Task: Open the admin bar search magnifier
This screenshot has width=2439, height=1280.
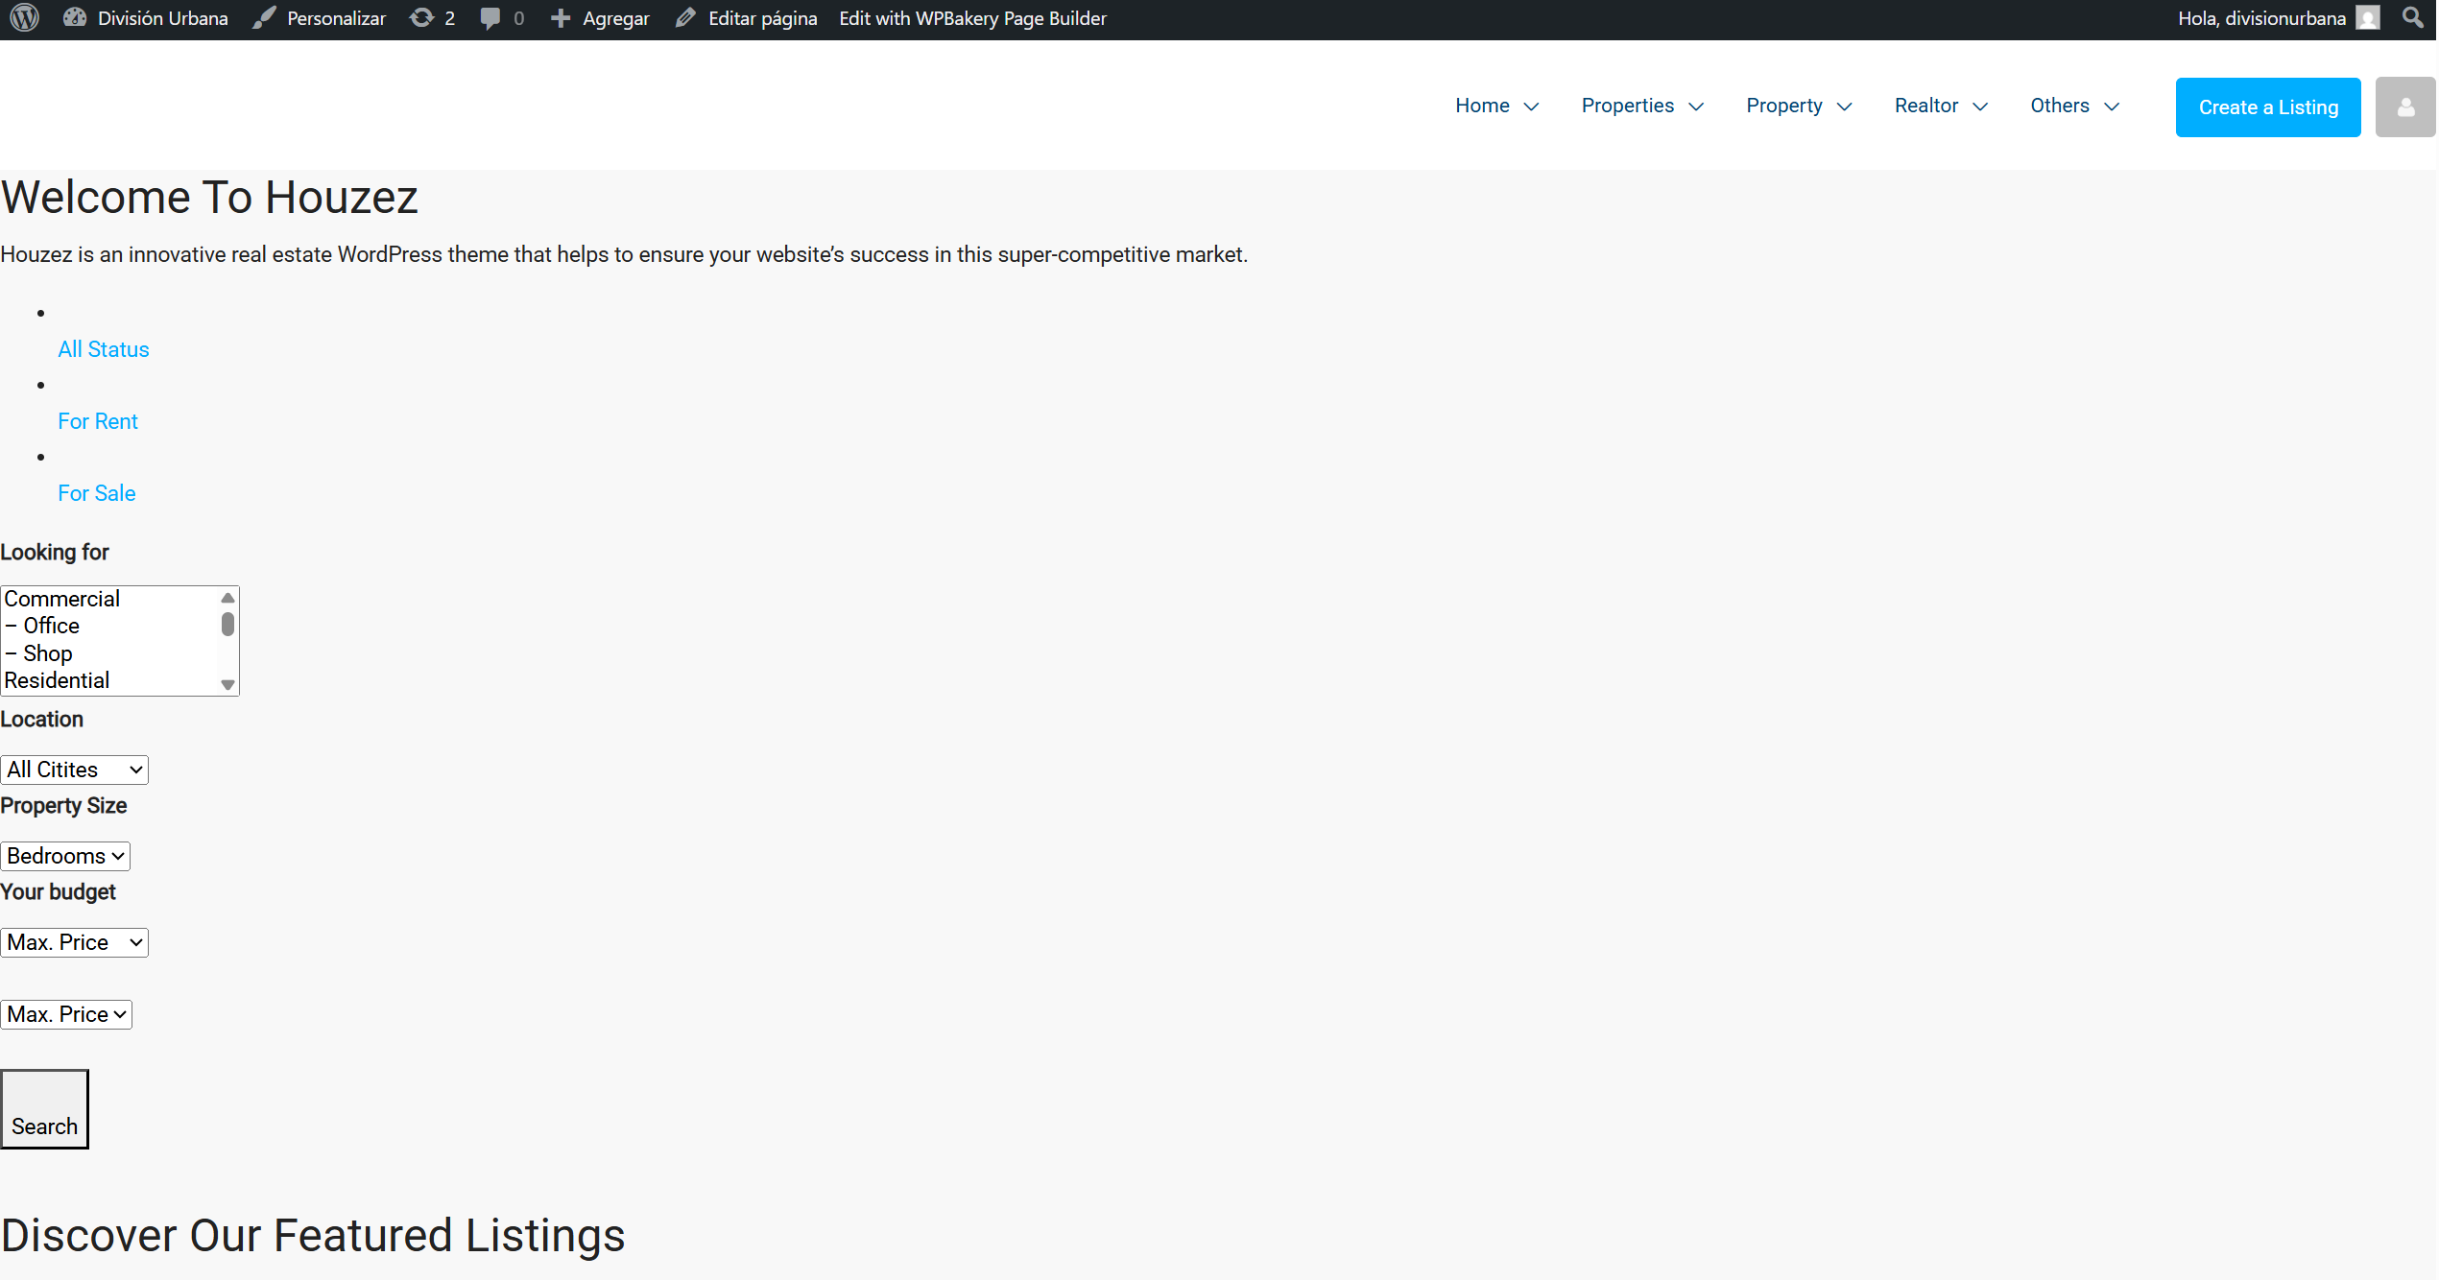Action: pyautogui.click(x=2412, y=18)
